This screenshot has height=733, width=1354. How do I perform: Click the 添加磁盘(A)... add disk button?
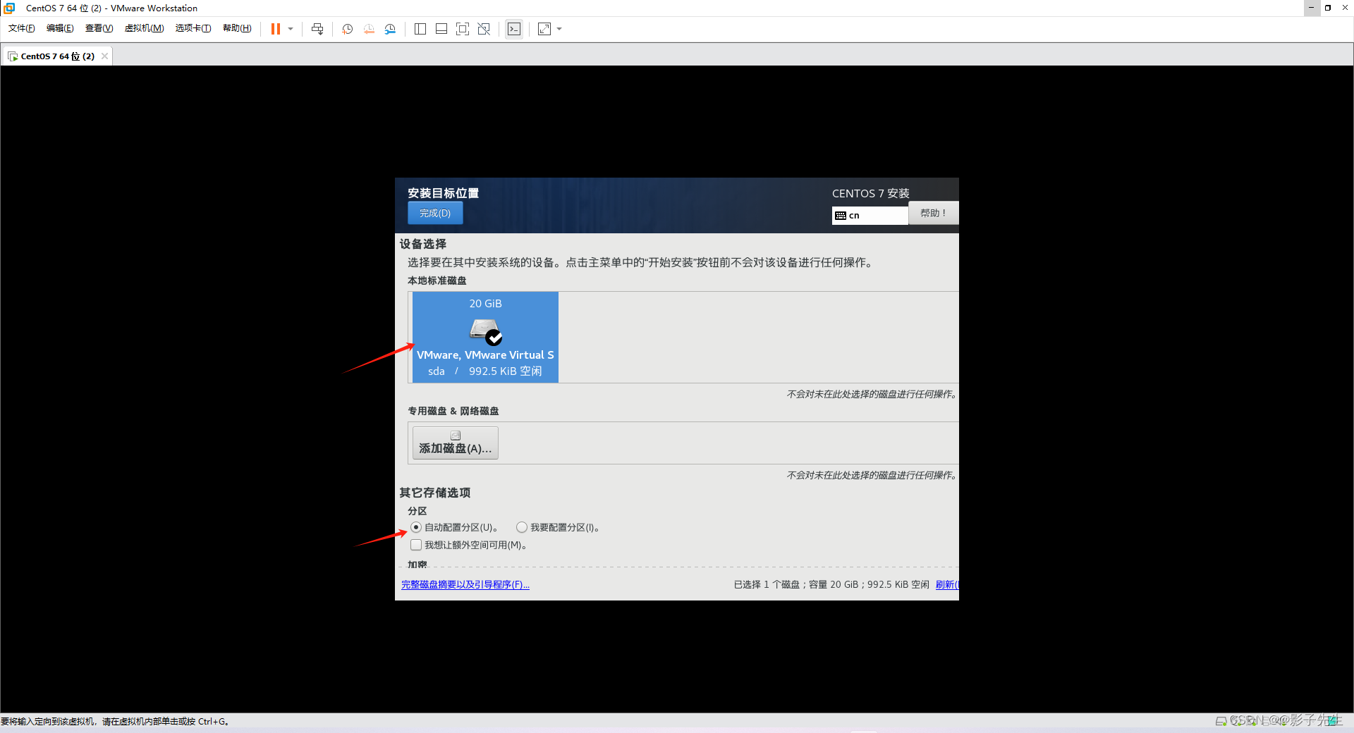pos(455,443)
